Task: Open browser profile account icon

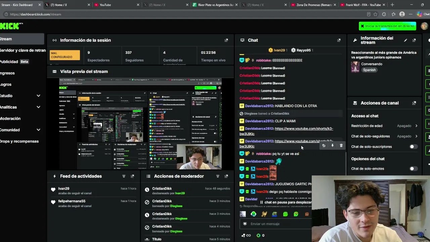Action: [402, 14]
